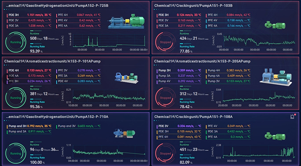Click the Stopped status ring of A153-P-205APump
The width and height of the screenshot is (301, 166).
[x=165, y=98]
